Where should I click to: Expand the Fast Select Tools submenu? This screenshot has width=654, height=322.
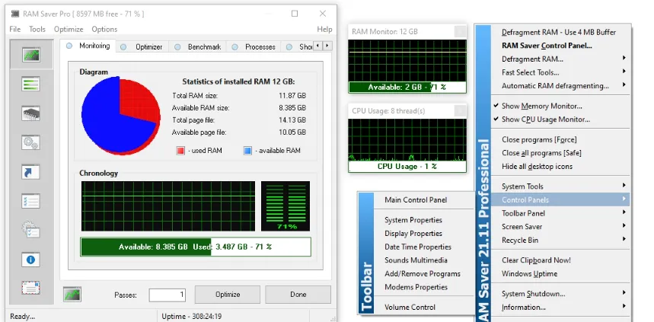[560, 72]
